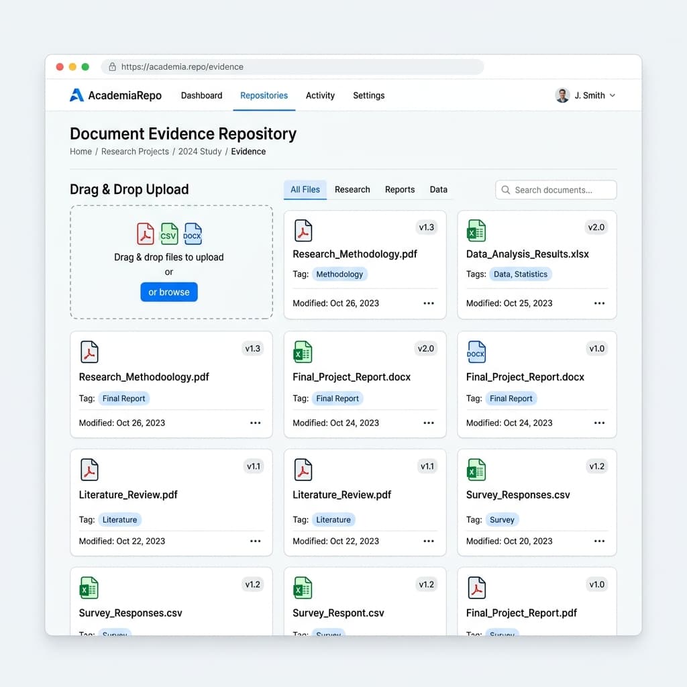Image resolution: width=687 pixels, height=687 pixels.
Task: Click the spreadsheet icon on Data_Analysis_Results.xlsx
Action: pyautogui.click(x=477, y=231)
